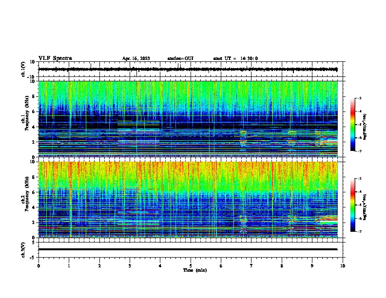Click the ch.1 "Frequency (kHz)" axis label
The image size is (386, 298).
click(x=27, y=112)
